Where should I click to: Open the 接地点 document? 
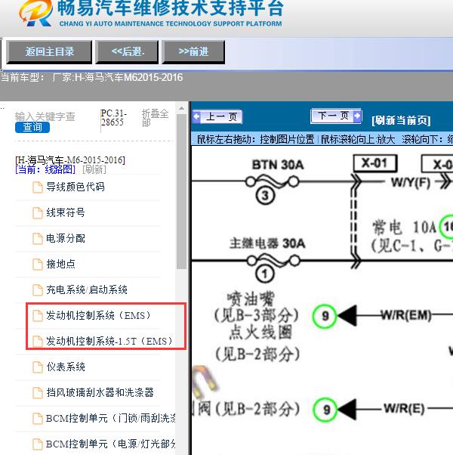[x=60, y=264]
